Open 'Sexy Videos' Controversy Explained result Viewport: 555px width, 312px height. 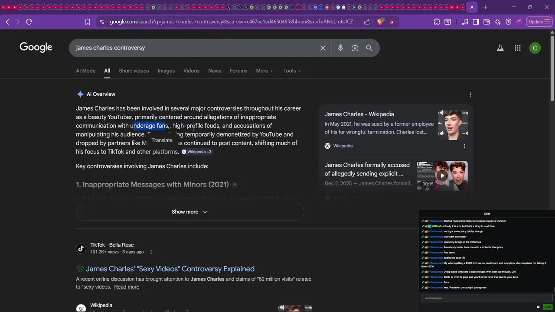pyautogui.click(x=170, y=269)
